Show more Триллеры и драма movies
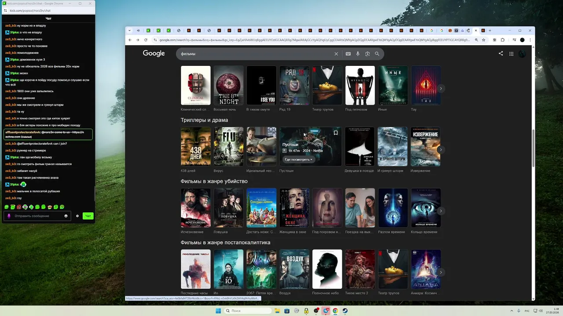This screenshot has width=563, height=316. [441, 150]
